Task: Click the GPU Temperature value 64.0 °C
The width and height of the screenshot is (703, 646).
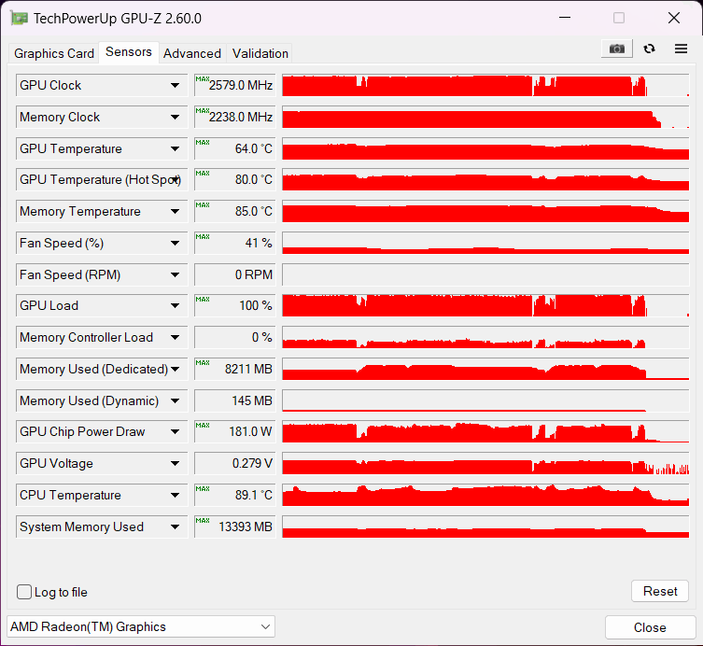Action: [x=235, y=148]
